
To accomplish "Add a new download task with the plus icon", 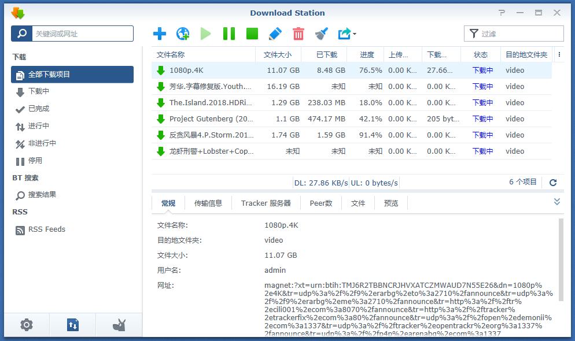I will click(x=159, y=34).
